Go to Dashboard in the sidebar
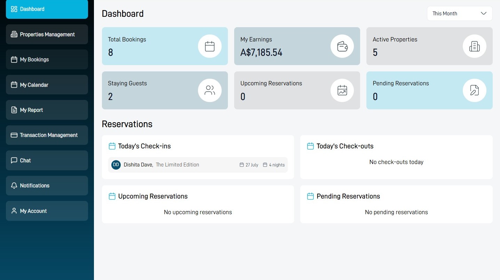The height and width of the screenshot is (280, 500). (x=47, y=9)
